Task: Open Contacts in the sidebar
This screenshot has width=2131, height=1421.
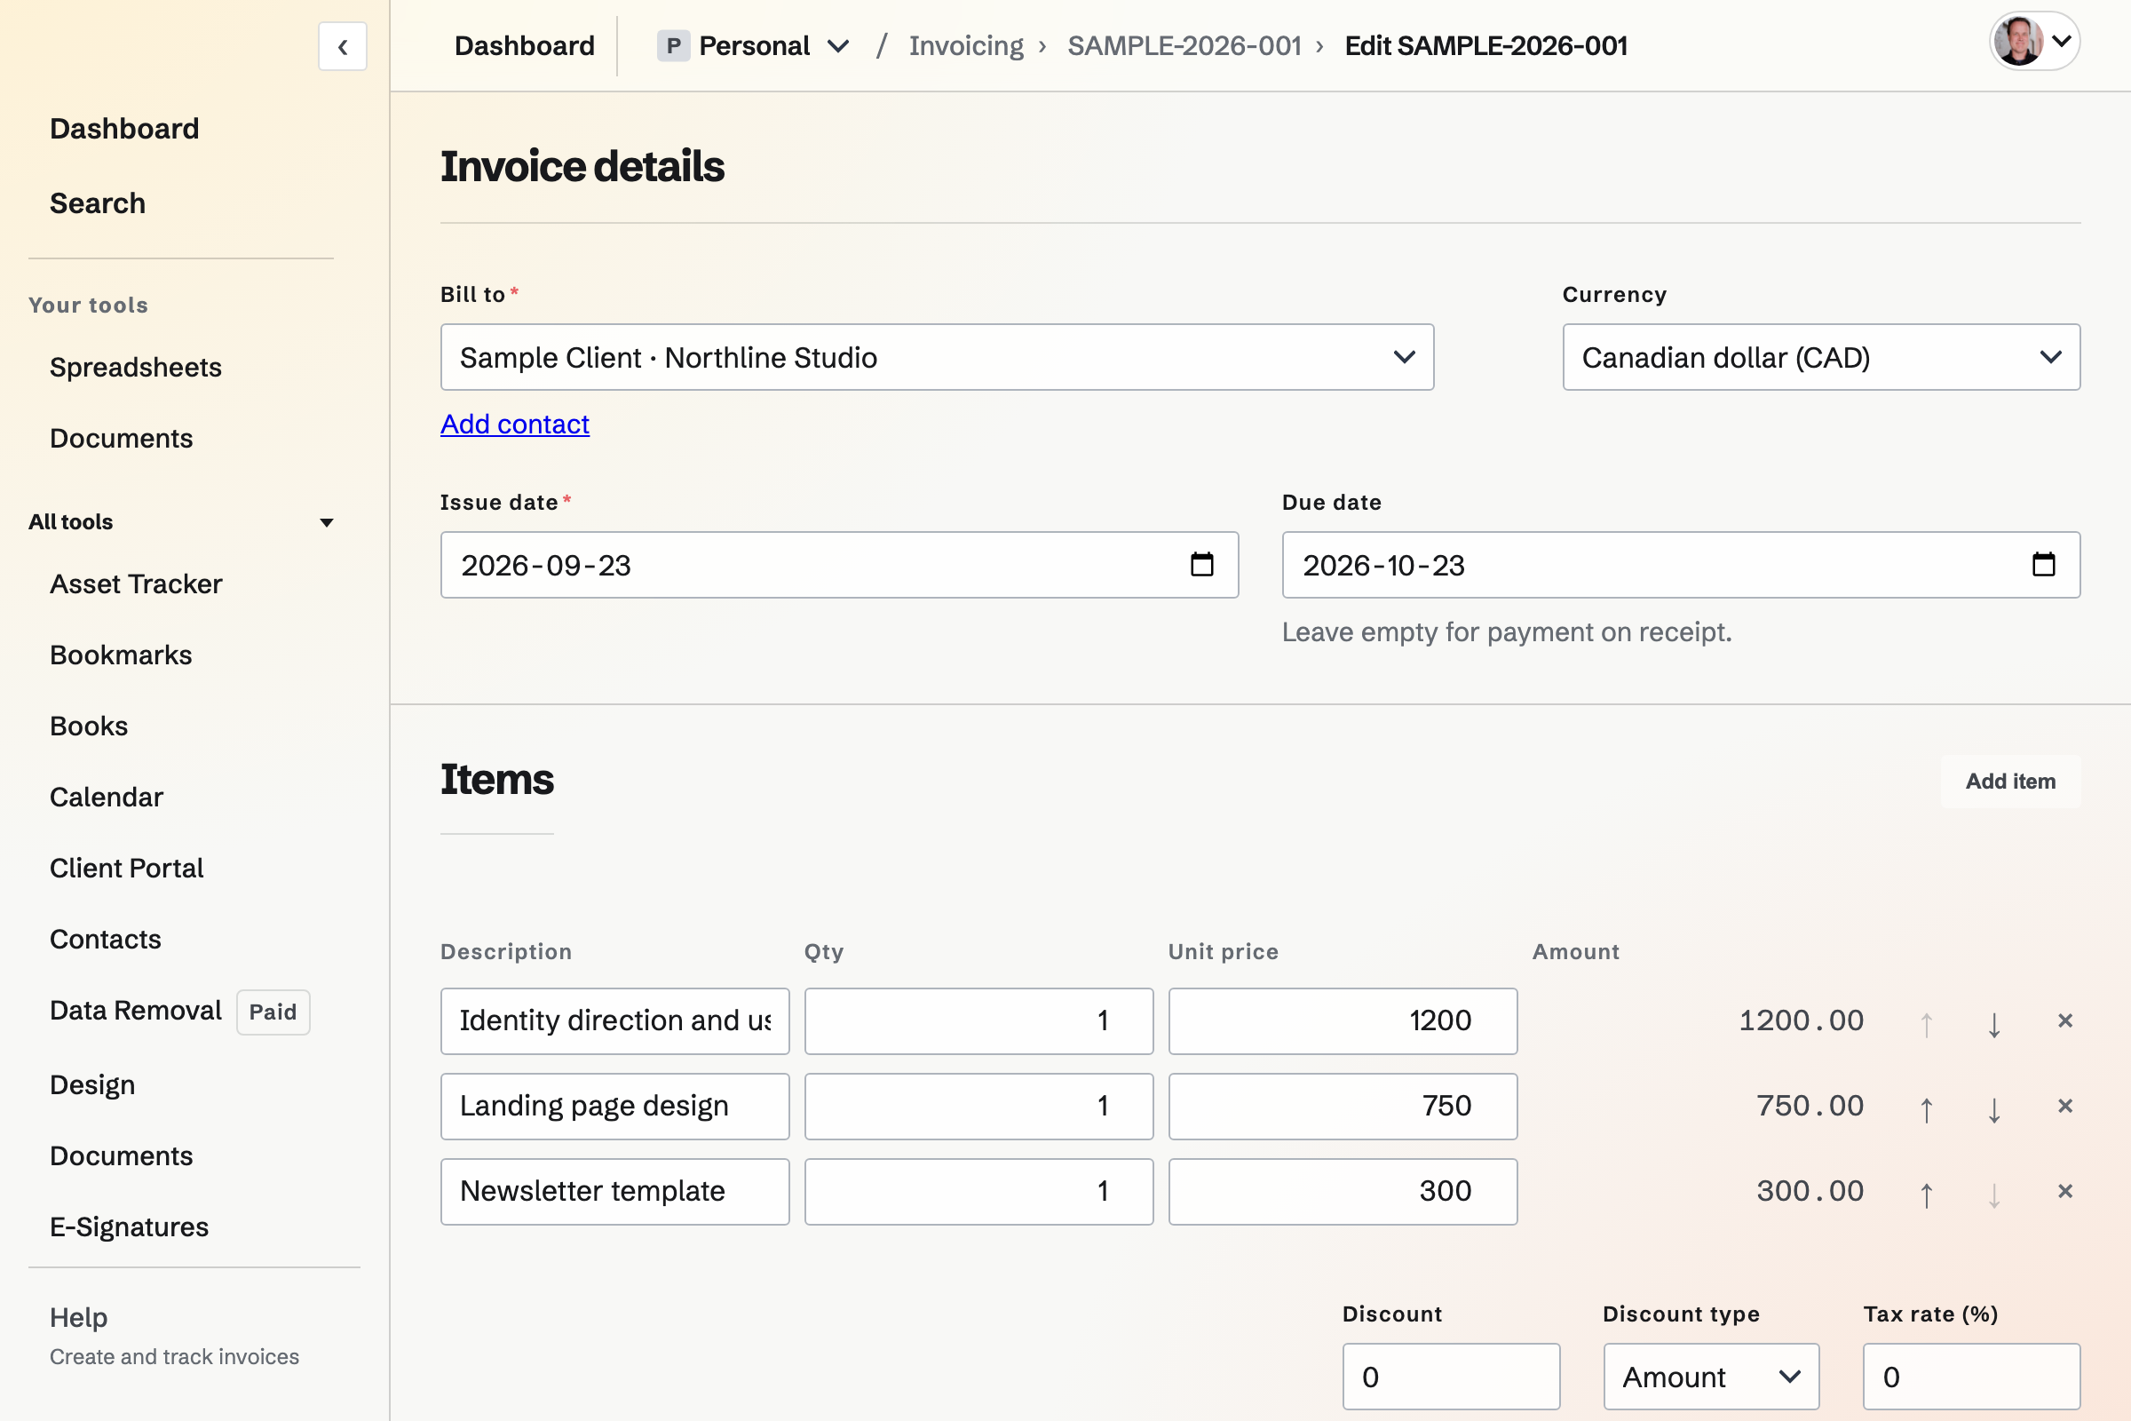Action: point(105,939)
